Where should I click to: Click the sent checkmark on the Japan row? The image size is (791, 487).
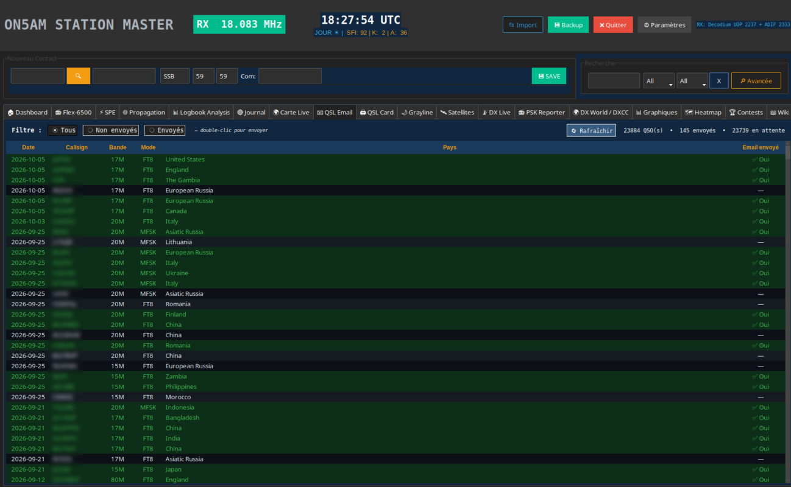coord(754,470)
